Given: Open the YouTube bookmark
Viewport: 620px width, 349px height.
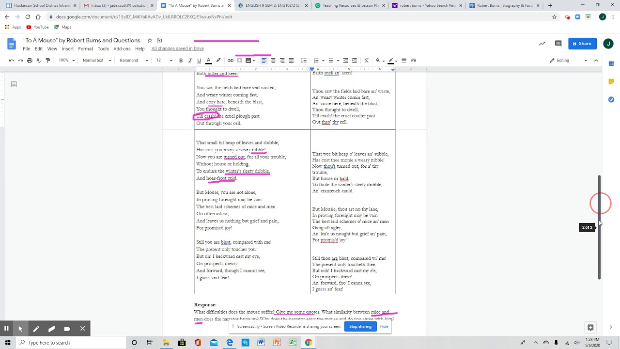Looking at the screenshot, I should pyautogui.click(x=37, y=27).
